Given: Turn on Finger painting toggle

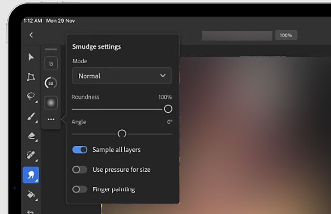Looking at the screenshot, I should tap(80, 189).
